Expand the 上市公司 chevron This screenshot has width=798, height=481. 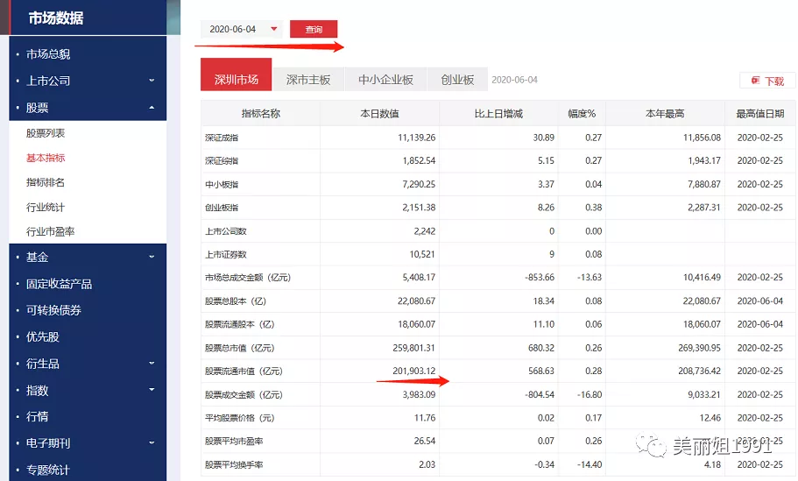point(152,81)
